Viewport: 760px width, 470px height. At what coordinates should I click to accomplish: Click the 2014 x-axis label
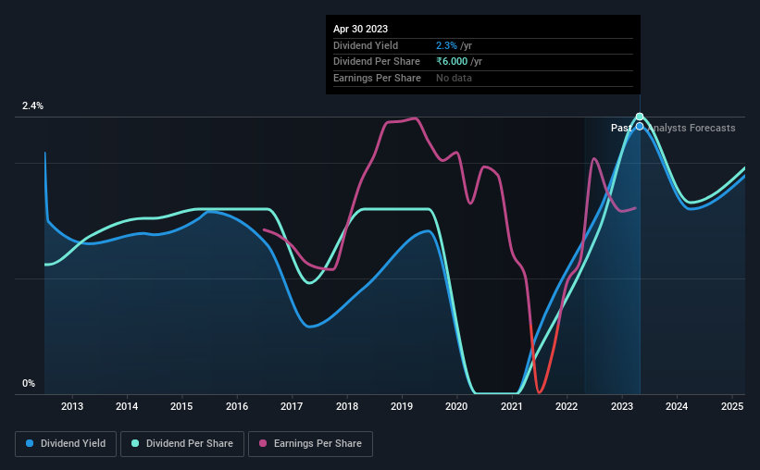point(127,406)
